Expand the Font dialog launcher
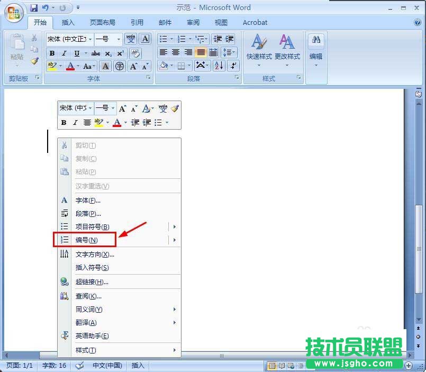The height and width of the screenshot is (372, 426). [149, 78]
